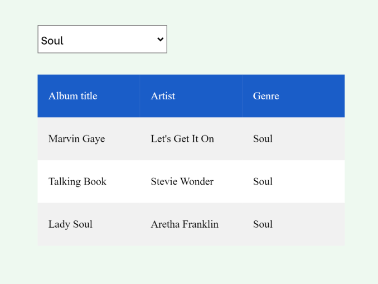Select the Talking Book cell
378x284 pixels.
click(77, 181)
